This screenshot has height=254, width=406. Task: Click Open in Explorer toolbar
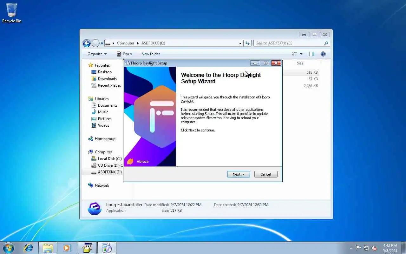[x=124, y=54]
